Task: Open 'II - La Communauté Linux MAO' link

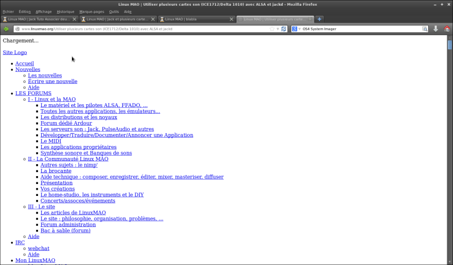Action: [x=68, y=159]
